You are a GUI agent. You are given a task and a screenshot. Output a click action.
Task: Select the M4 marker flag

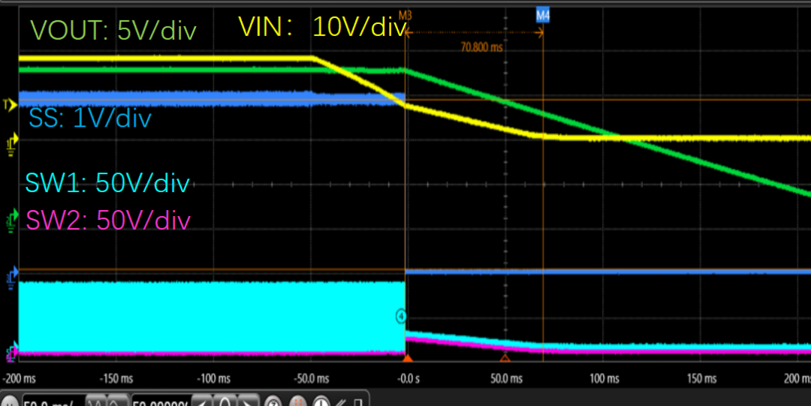point(542,15)
